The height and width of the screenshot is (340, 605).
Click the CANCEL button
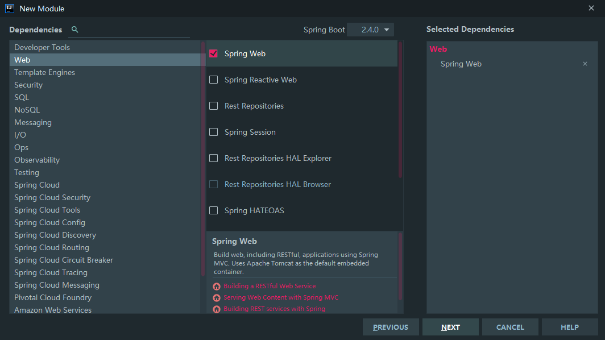click(510, 327)
